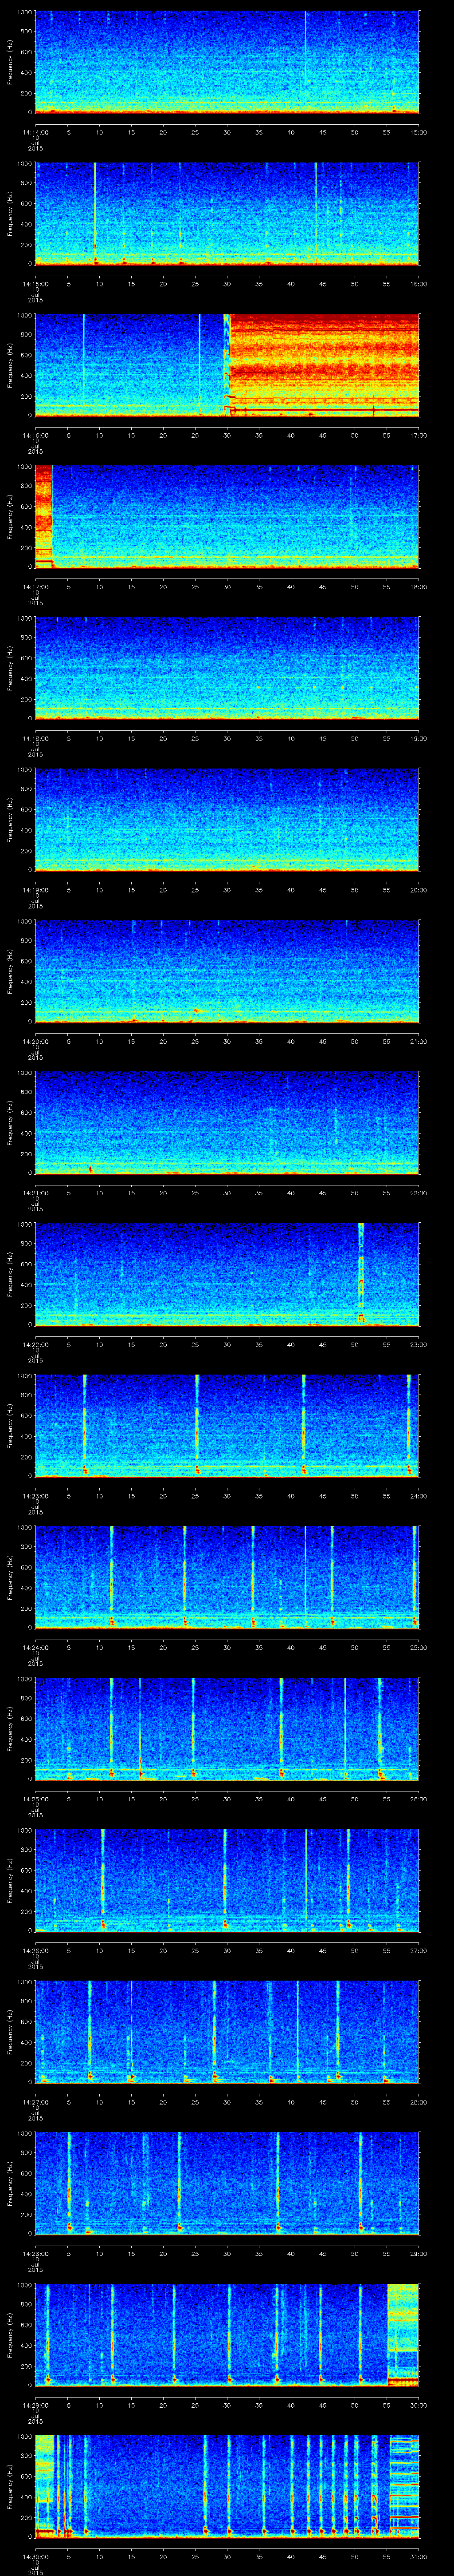Click the Frequency (Hz) axis label of the 14:15:00 spectrogram

click(10, 214)
